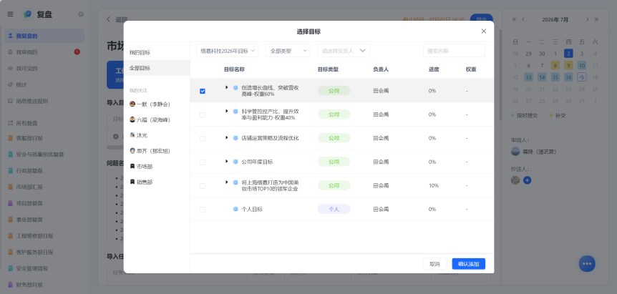This screenshot has height=294, width=617.
Task: Click goal icon beside 公司年度目标
Action: click(x=235, y=162)
